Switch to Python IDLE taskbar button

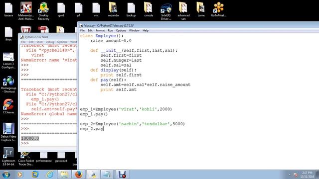[x=93, y=175]
